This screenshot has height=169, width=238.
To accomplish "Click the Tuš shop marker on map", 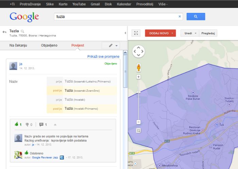I will pos(217,125).
